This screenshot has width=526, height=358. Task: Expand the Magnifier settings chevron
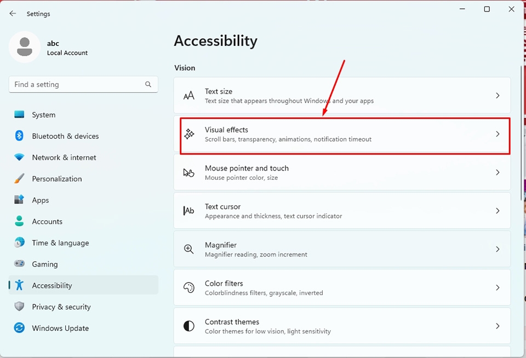498,249
